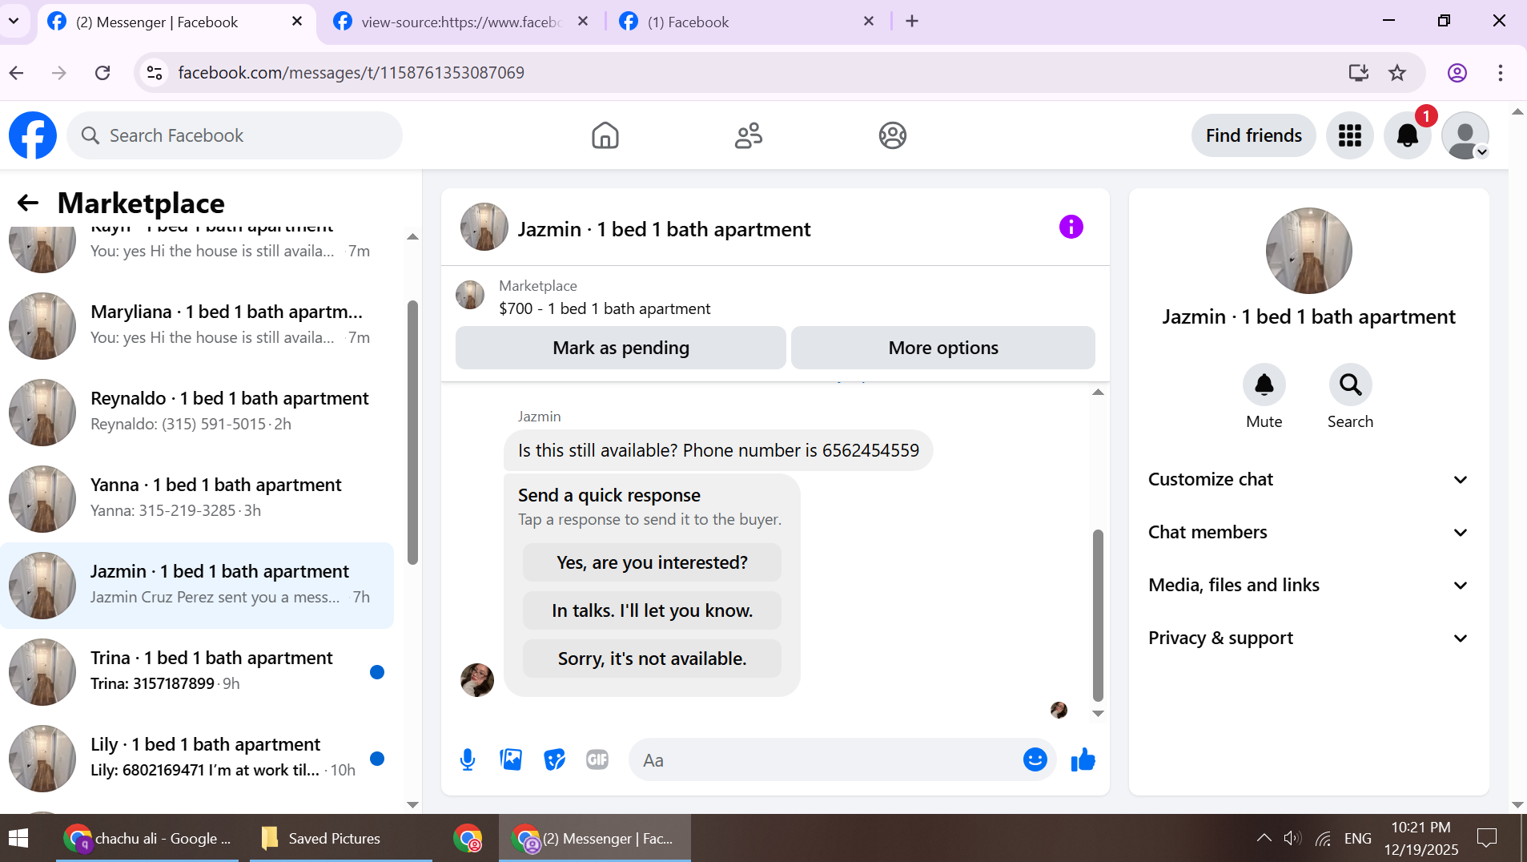Reload the page in browser toolbar
This screenshot has height=862, width=1527.
point(102,73)
